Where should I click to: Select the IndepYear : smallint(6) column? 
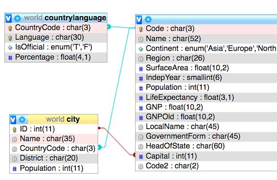pos(207,78)
